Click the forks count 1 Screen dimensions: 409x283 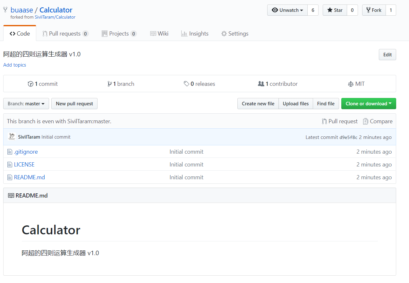tap(391, 10)
